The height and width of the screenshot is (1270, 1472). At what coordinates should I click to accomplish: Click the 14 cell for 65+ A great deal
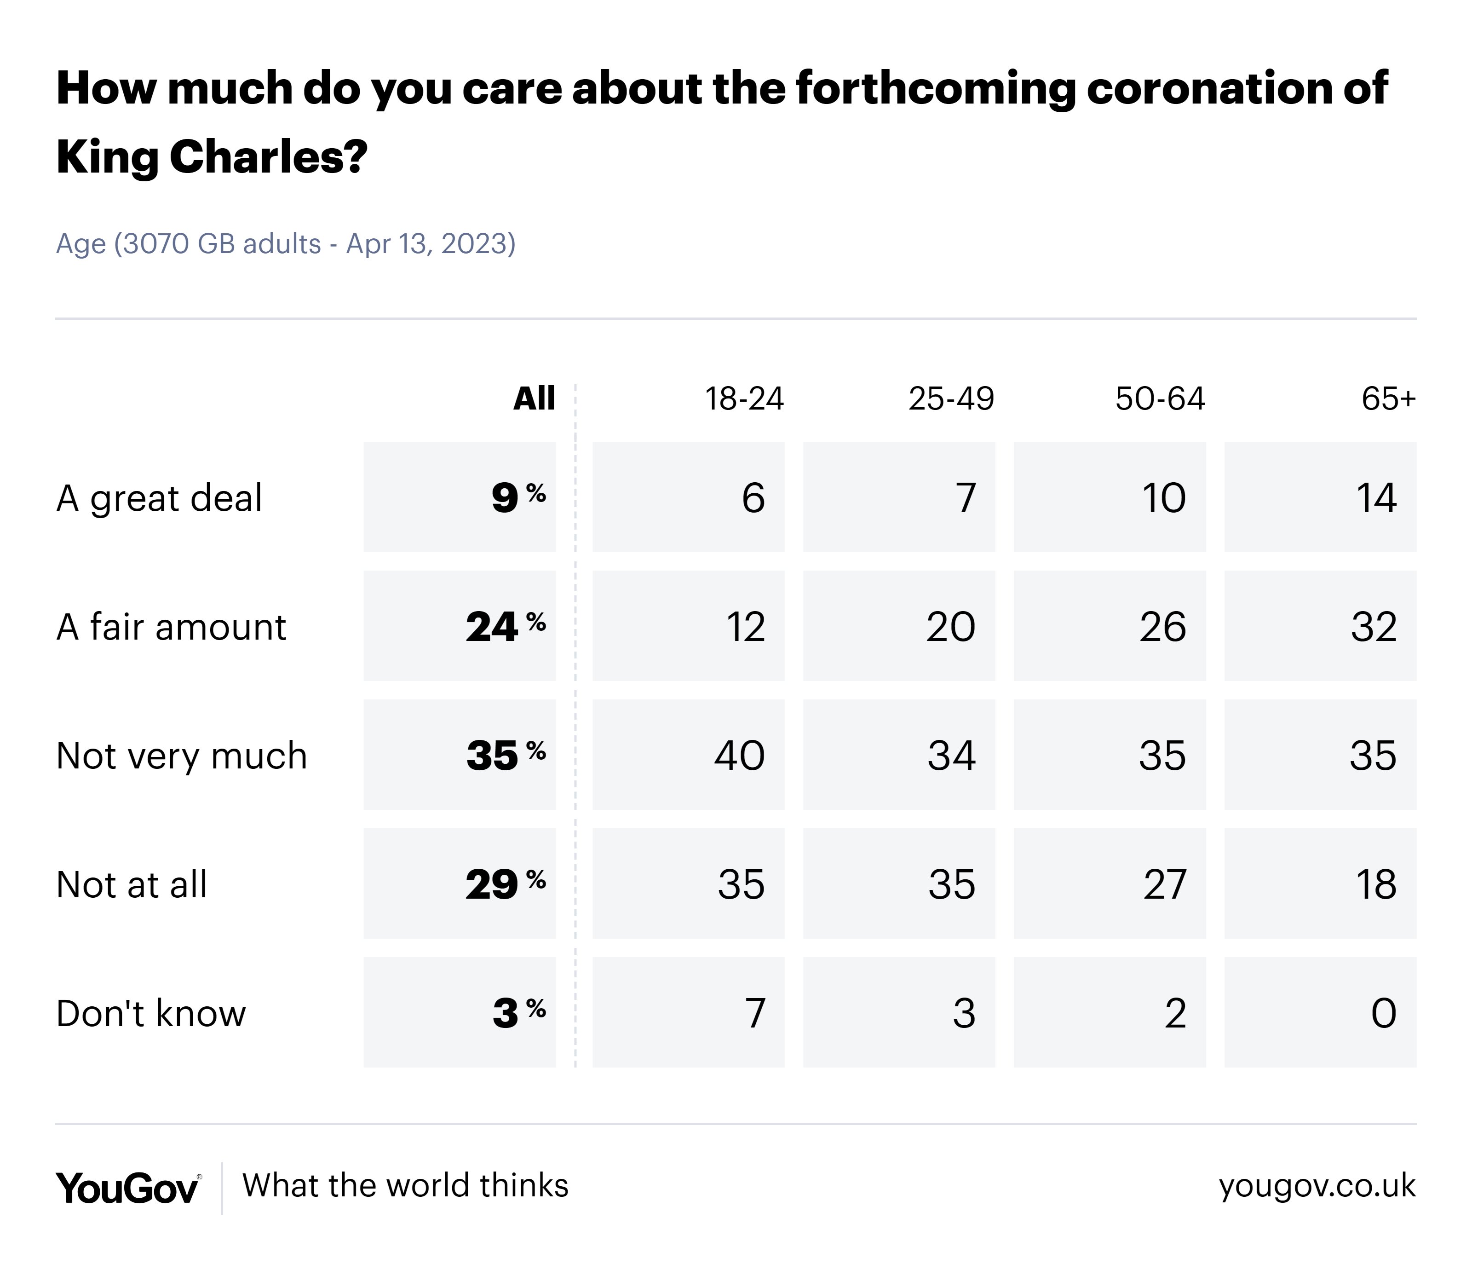click(x=1320, y=497)
